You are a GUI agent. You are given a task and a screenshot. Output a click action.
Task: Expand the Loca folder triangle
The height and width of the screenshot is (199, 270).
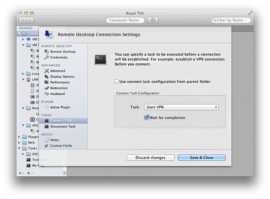23,74
